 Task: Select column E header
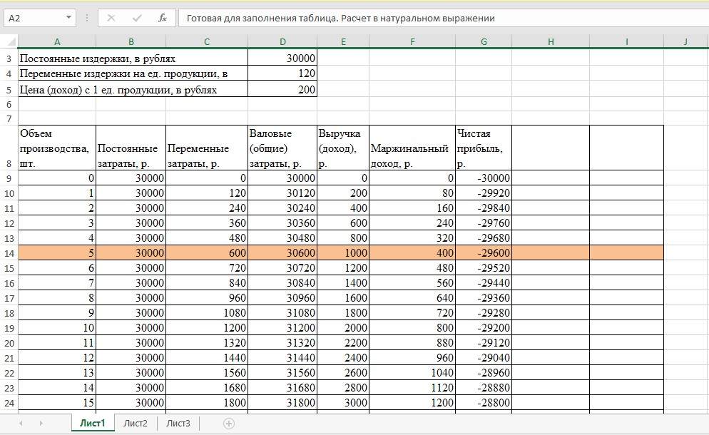[x=343, y=41]
